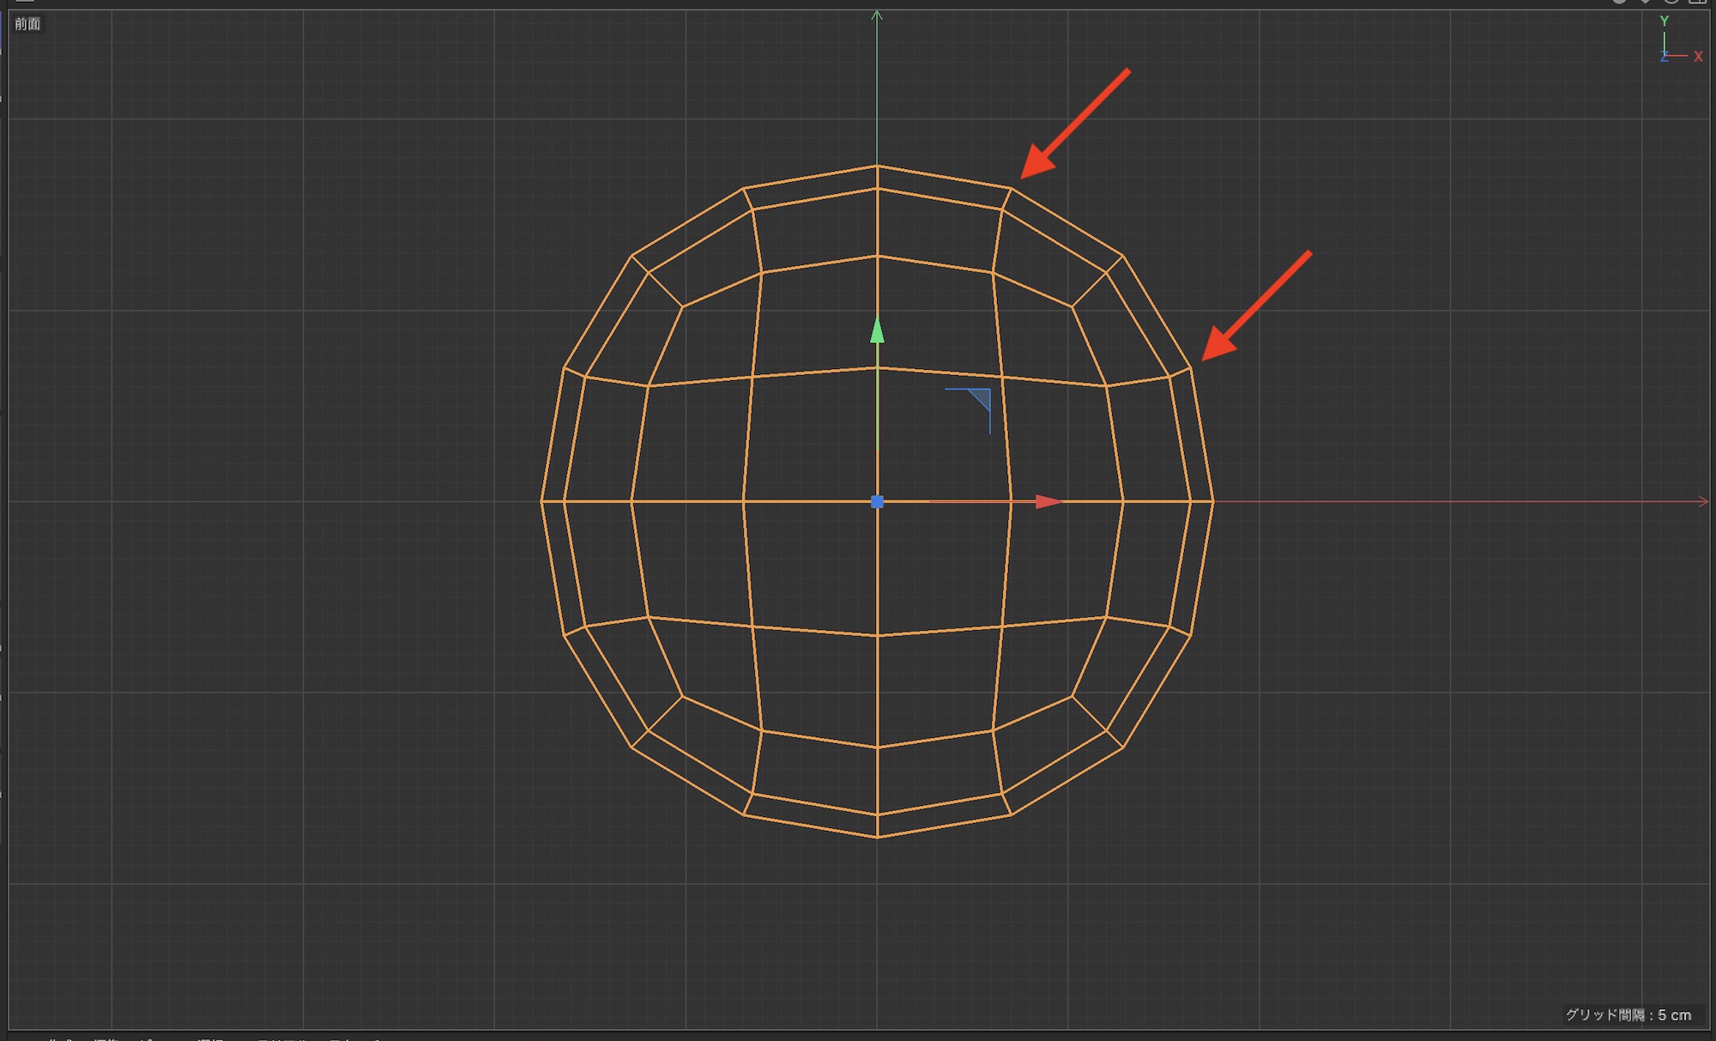Click the blue center gizmo square
1716x1041 pixels.
[877, 501]
